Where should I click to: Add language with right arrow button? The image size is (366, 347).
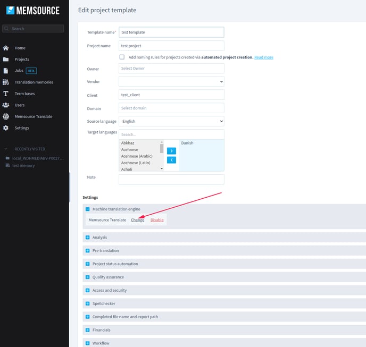pos(171,151)
